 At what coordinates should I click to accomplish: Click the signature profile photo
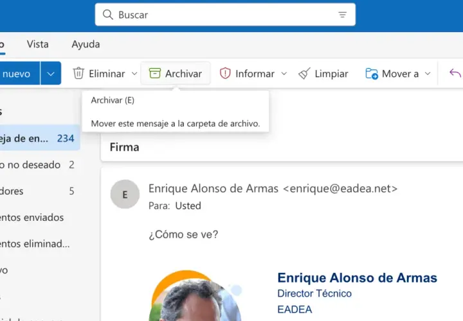tap(195, 296)
